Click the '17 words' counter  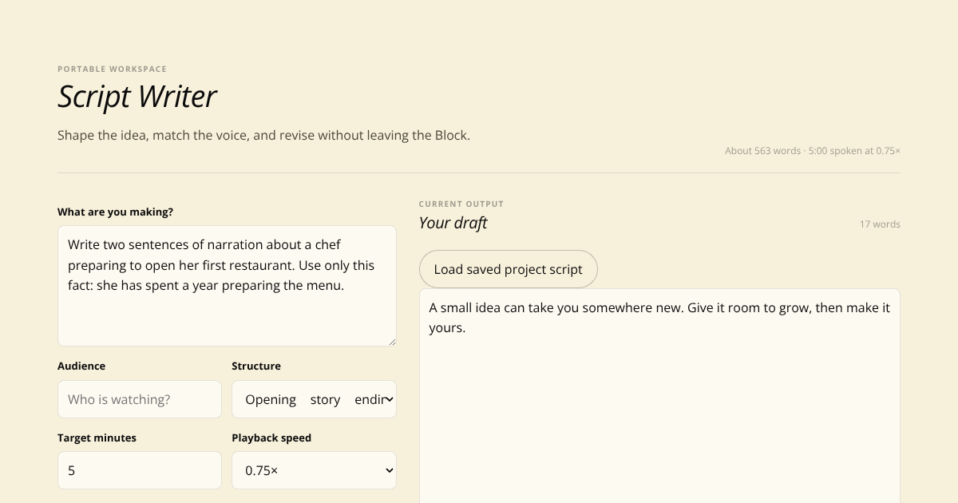click(x=880, y=224)
